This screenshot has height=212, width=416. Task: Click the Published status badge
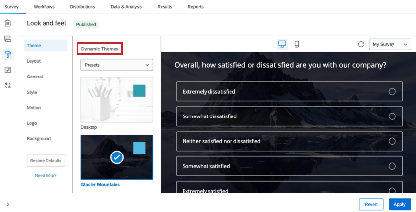[x=86, y=24]
